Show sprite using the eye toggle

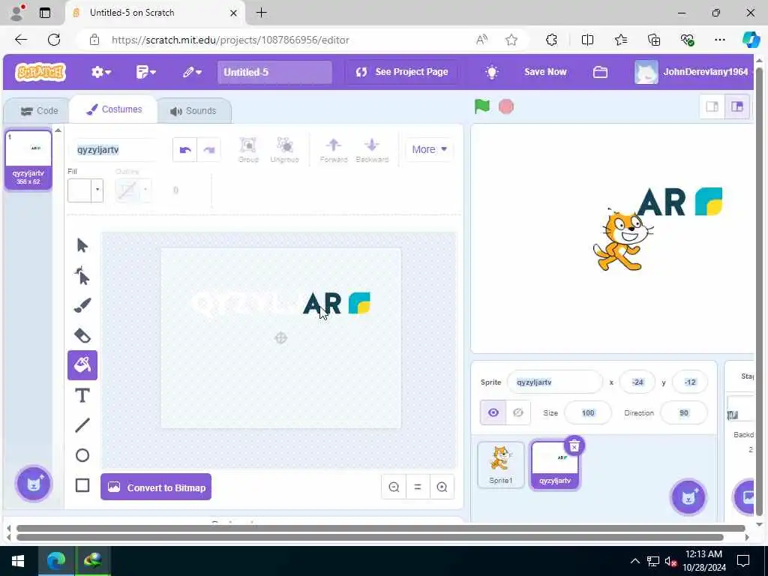[493, 413]
